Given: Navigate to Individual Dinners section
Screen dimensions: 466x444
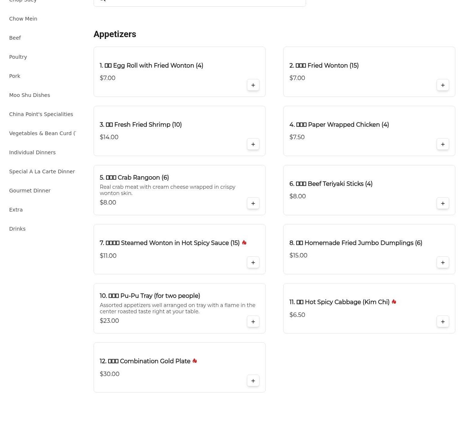Looking at the screenshot, I should (x=32, y=152).
